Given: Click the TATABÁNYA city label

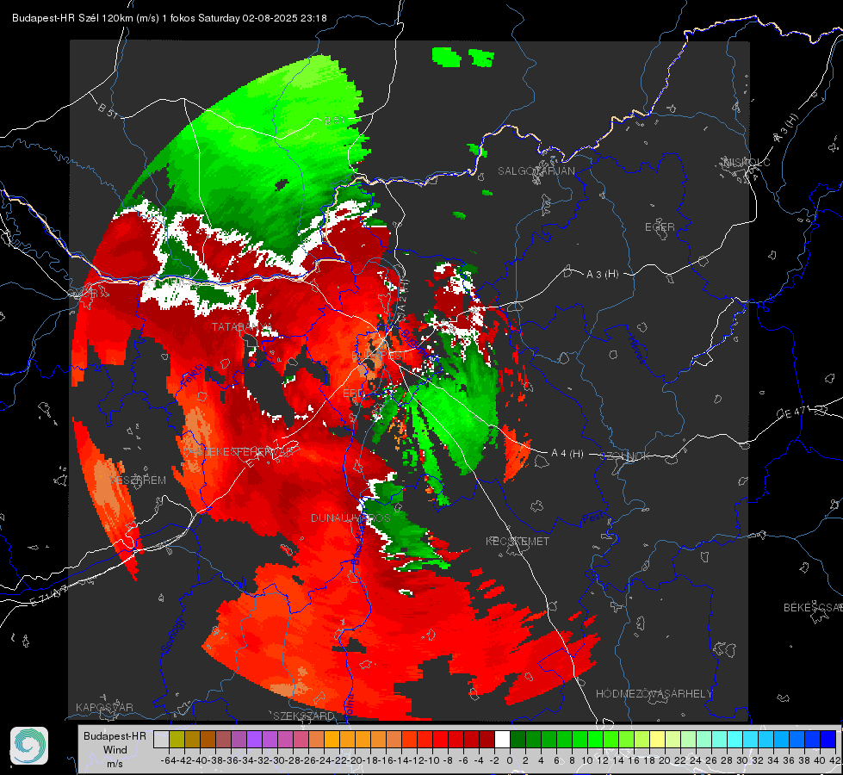Looking at the screenshot, I should point(241,327).
